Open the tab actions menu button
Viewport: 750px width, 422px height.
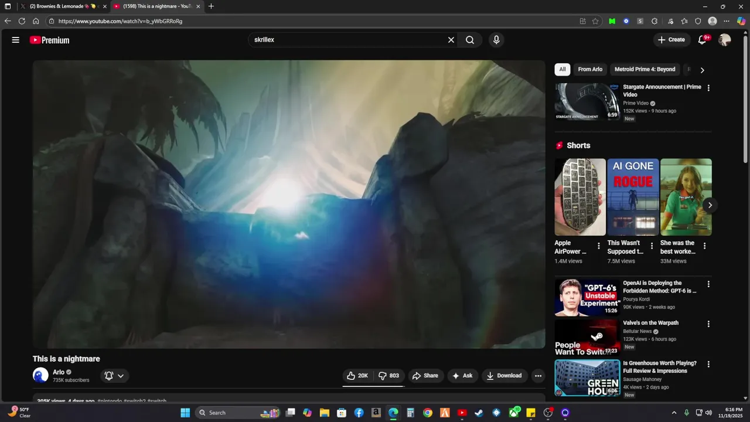8,6
